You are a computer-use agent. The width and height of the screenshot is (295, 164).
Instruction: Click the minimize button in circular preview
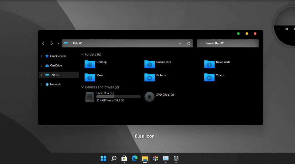coord(278,29)
